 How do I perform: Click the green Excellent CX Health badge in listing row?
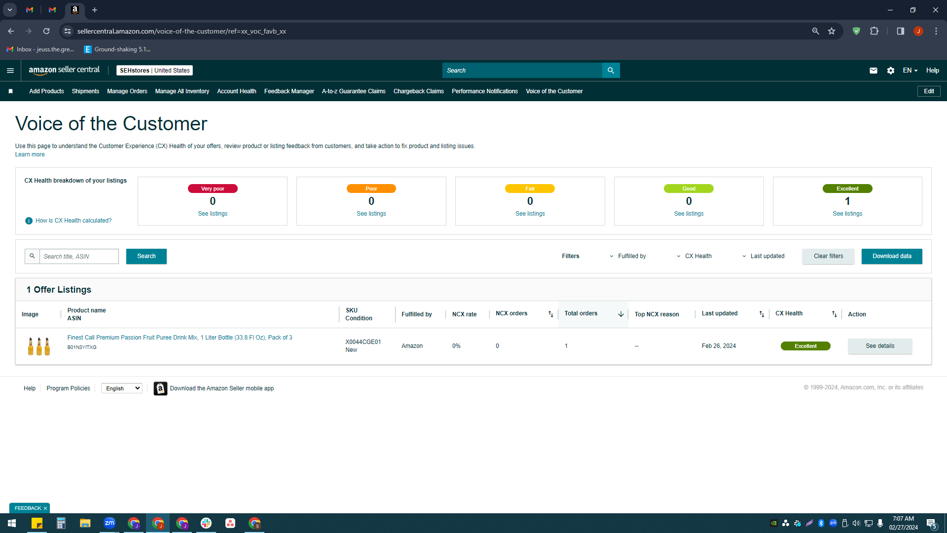tap(805, 346)
